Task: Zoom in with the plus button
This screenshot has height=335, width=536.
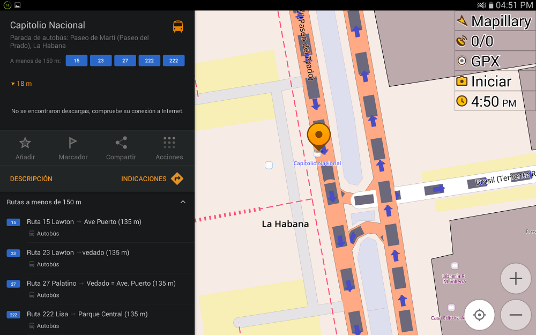Action: pyautogui.click(x=516, y=279)
